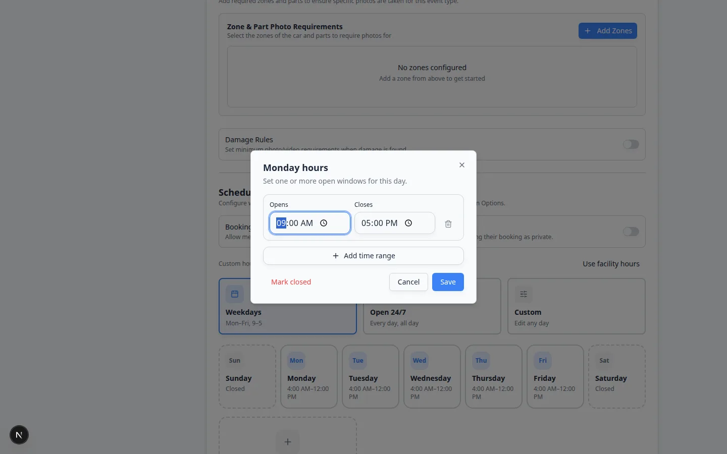727x454 pixels.
Task: Click the Sat day badge
Action: click(x=604, y=361)
